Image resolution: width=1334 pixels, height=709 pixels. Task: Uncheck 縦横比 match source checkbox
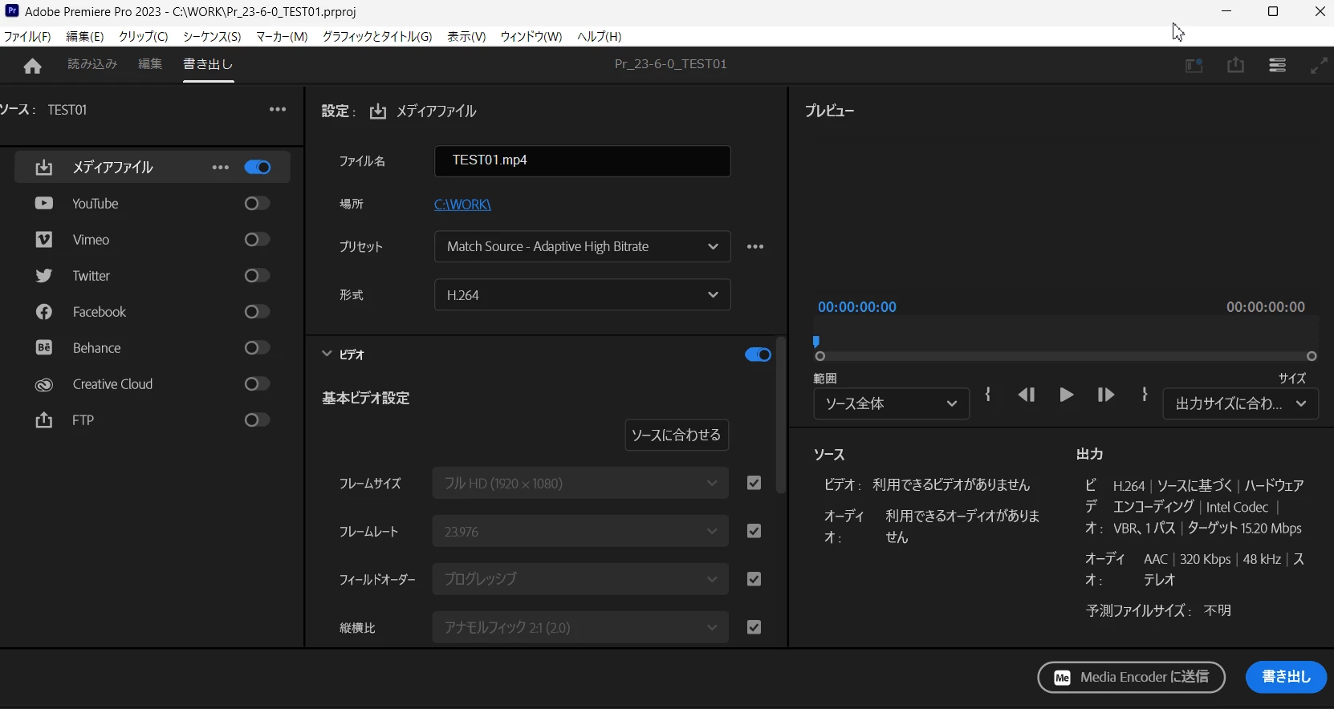click(x=754, y=627)
